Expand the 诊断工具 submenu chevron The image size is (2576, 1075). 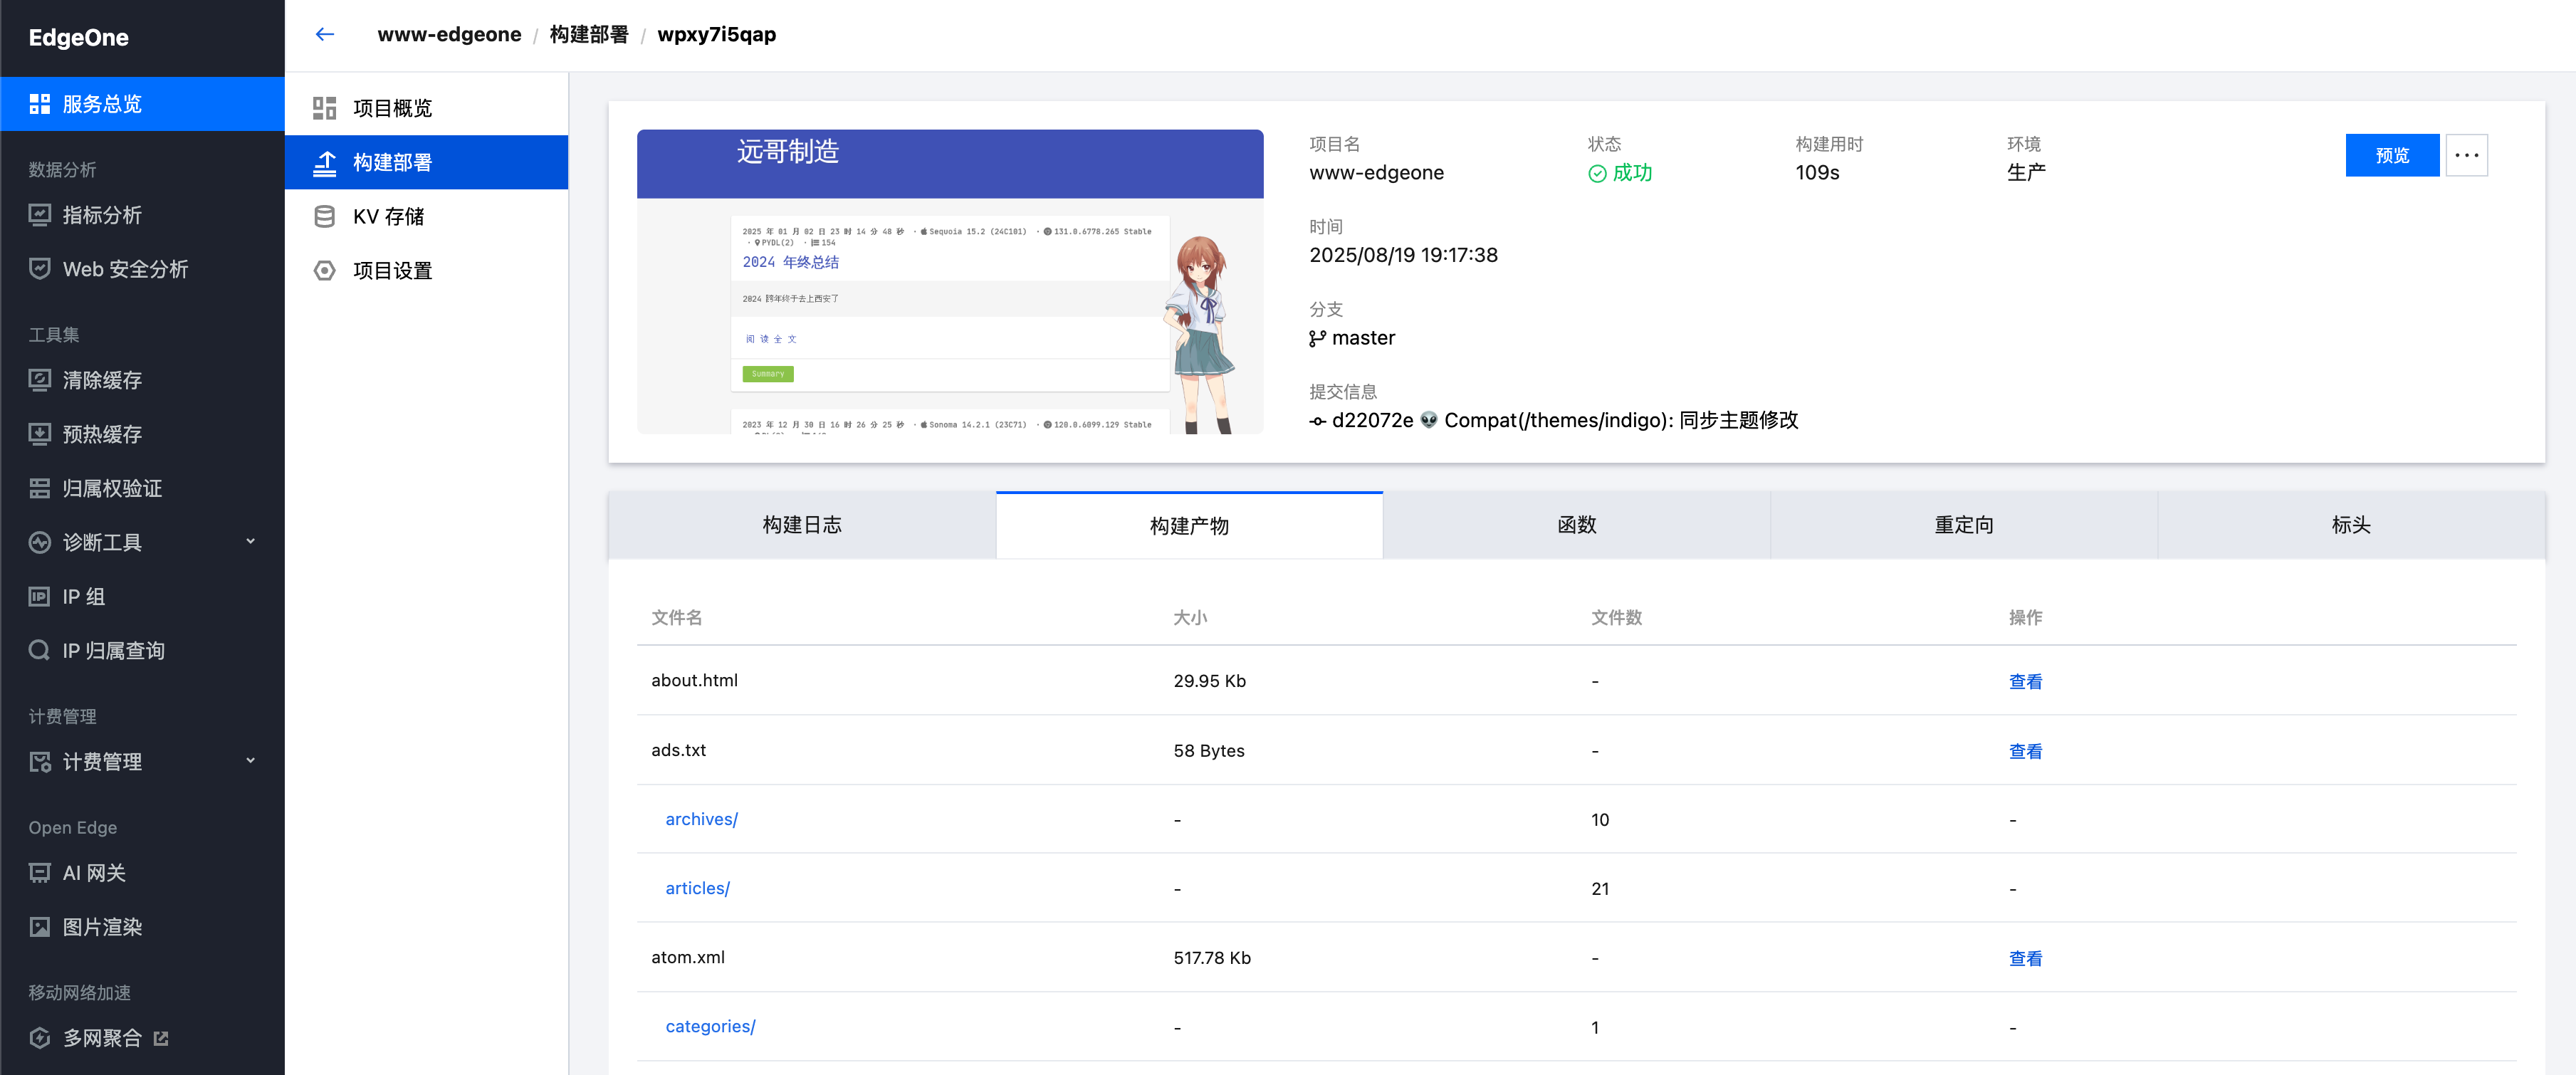pyautogui.click(x=250, y=542)
